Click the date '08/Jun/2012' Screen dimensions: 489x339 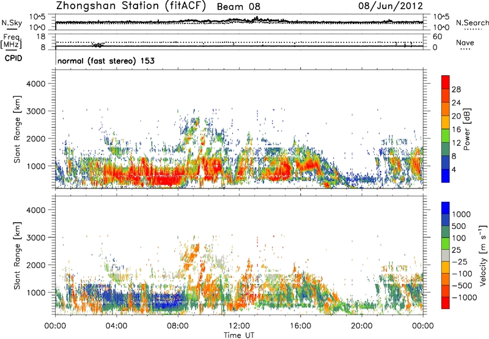pos(391,6)
